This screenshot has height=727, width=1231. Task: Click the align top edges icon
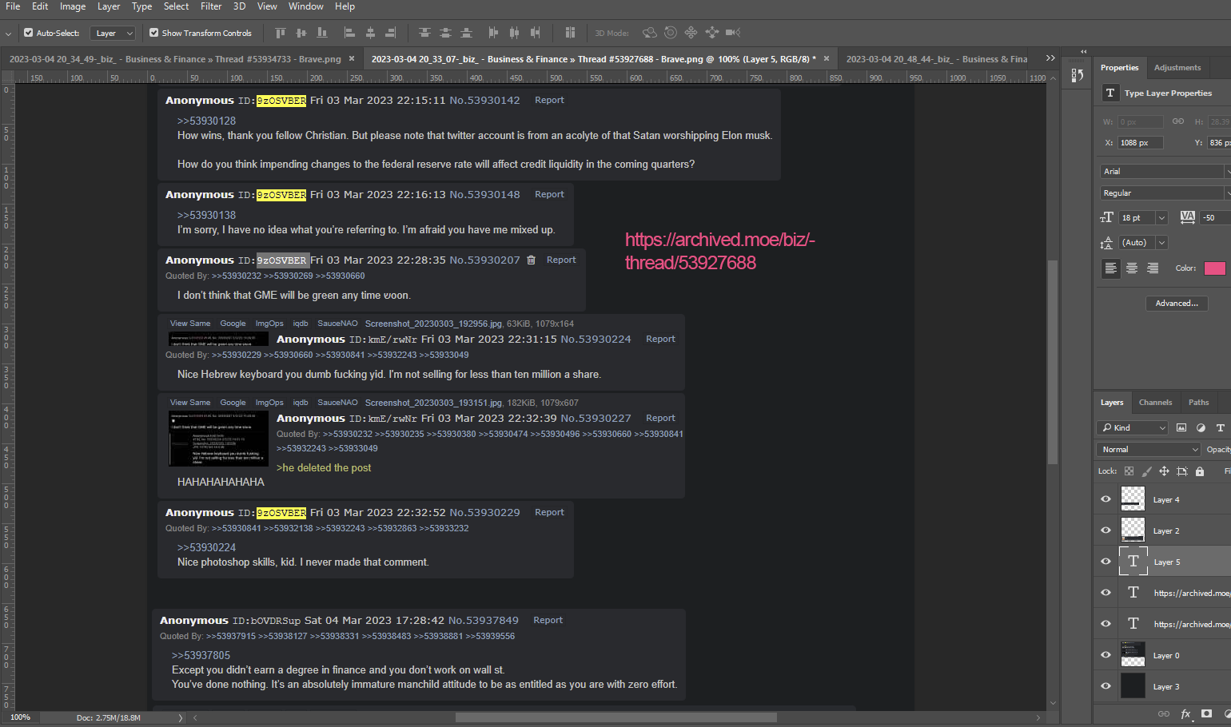click(x=280, y=33)
